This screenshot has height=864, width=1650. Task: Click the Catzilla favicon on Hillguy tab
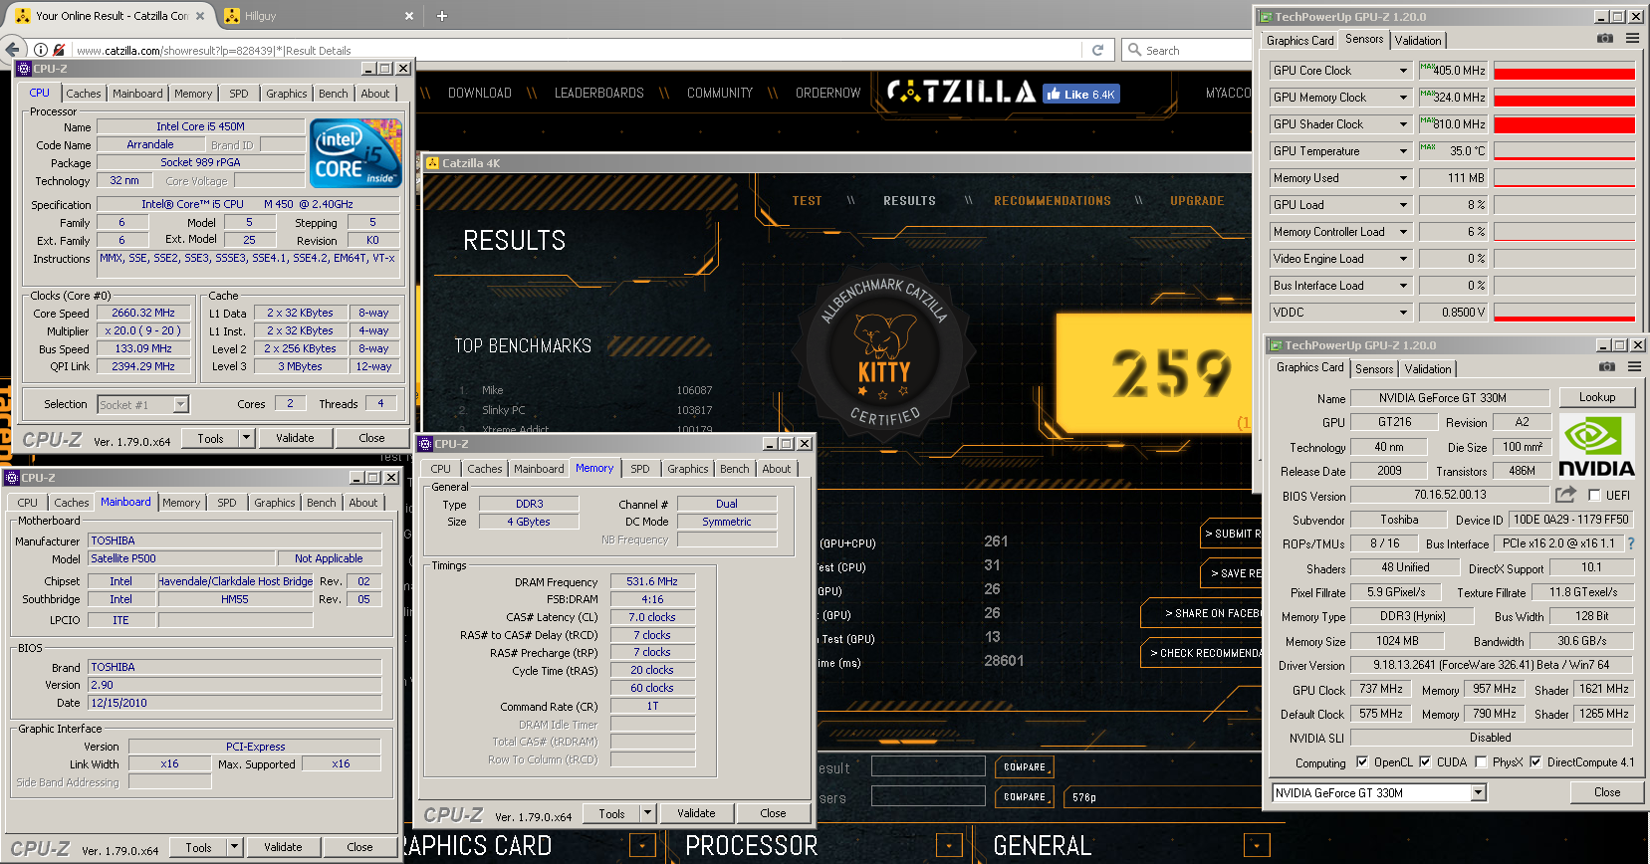232,16
